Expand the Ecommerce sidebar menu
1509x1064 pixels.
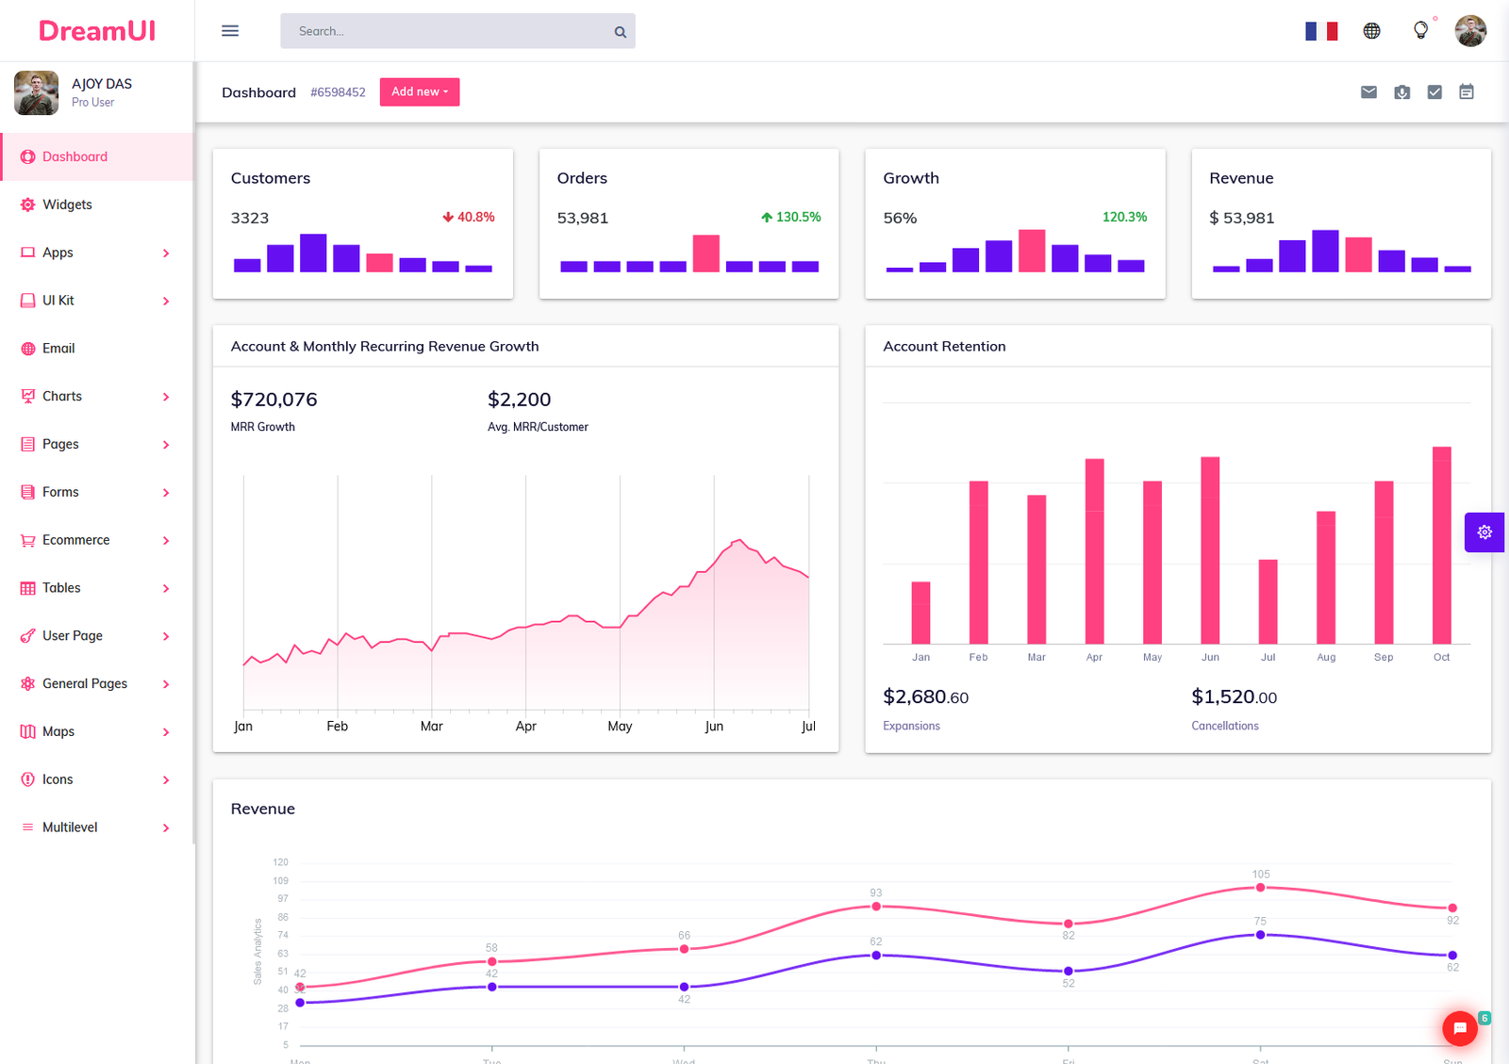[94, 540]
